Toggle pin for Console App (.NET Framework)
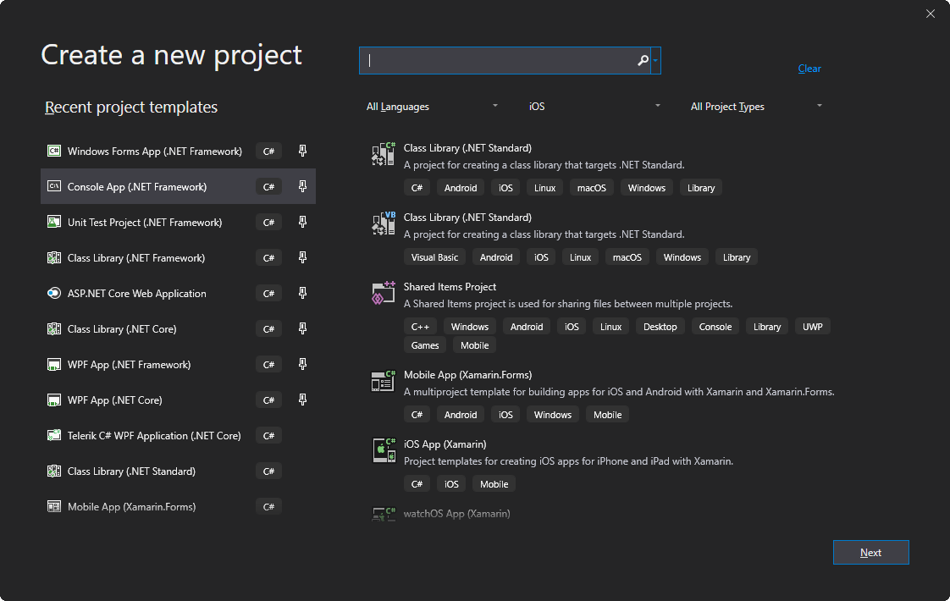The width and height of the screenshot is (950, 601). tap(302, 186)
